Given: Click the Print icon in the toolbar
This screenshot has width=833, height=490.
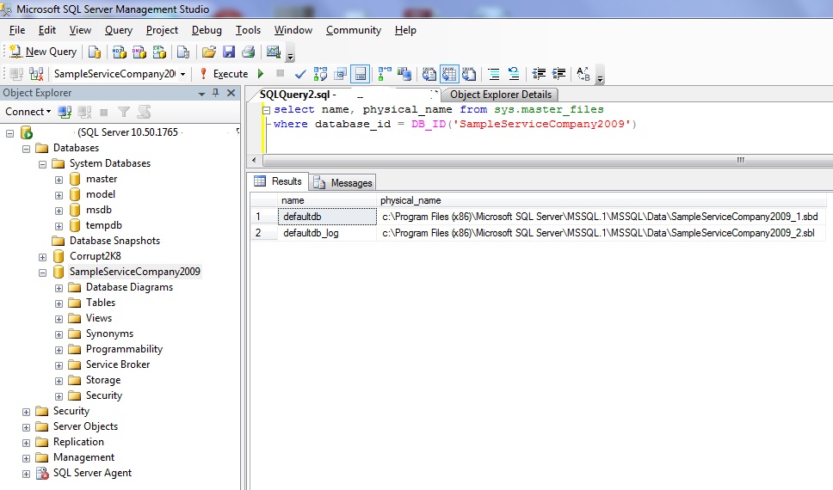Looking at the screenshot, I should click(248, 52).
